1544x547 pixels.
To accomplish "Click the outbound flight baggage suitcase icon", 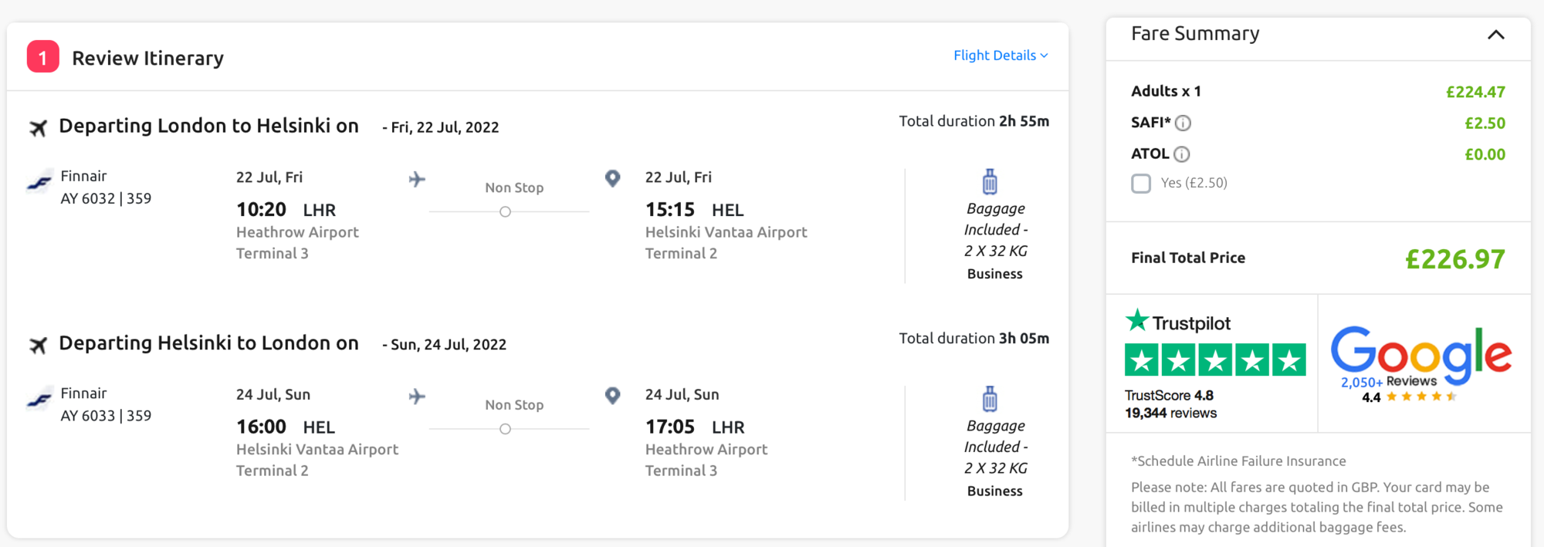I will [x=990, y=182].
